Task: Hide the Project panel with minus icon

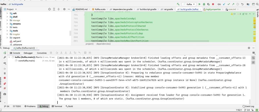Action: pyautogui.click(x=69, y=9)
